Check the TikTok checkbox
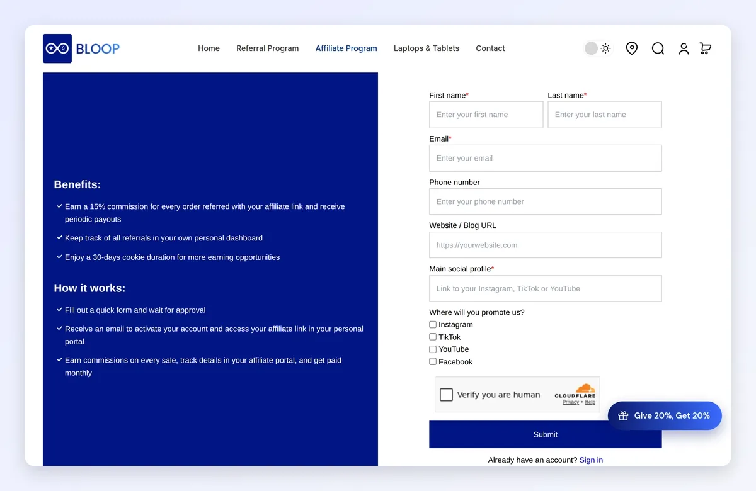Screen dimensions: 756x491 coord(433,337)
